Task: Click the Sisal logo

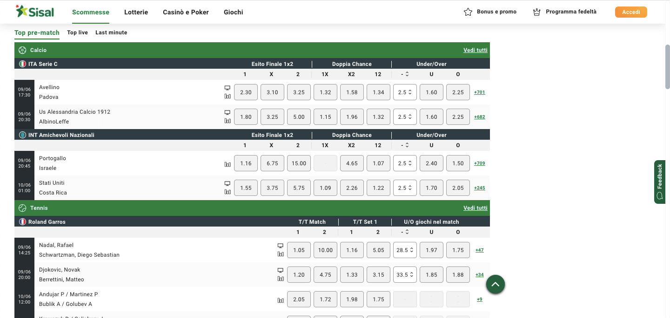Action: (x=35, y=12)
